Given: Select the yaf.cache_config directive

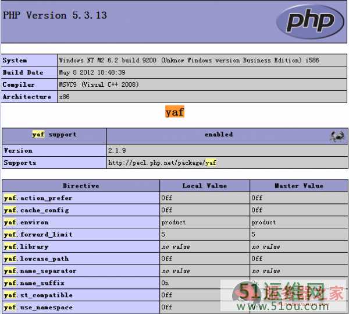Looking at the screenshot, I should (x=81, y=210).
